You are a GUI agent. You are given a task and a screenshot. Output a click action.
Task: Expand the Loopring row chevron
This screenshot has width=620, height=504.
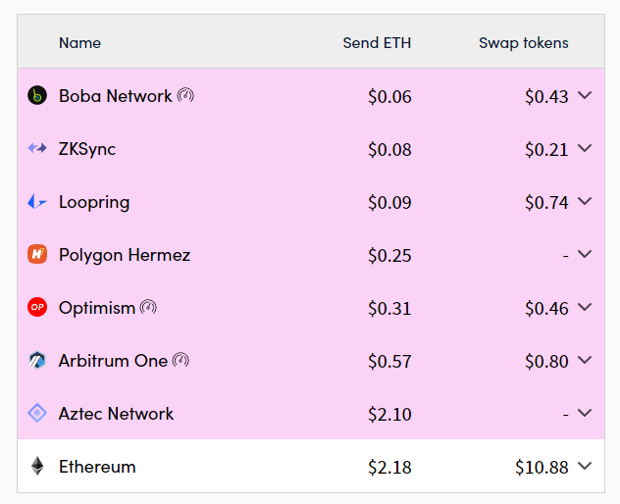585,201
